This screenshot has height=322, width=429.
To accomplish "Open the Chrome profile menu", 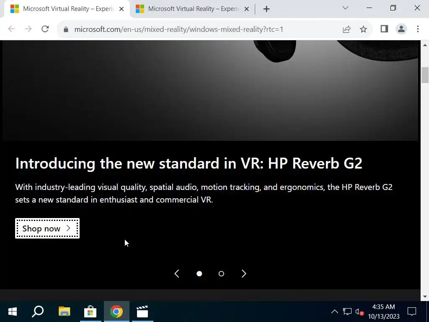I will [x=401, y=29].
